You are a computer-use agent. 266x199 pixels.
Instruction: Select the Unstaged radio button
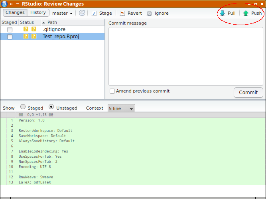pyautogui.click(x=51, y=107)
